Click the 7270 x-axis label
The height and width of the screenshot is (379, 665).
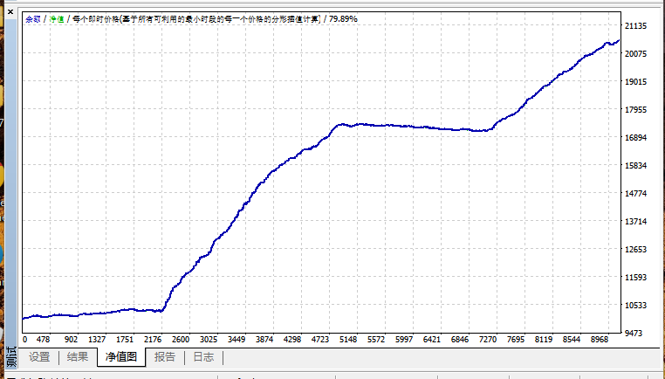pos(488,340)
